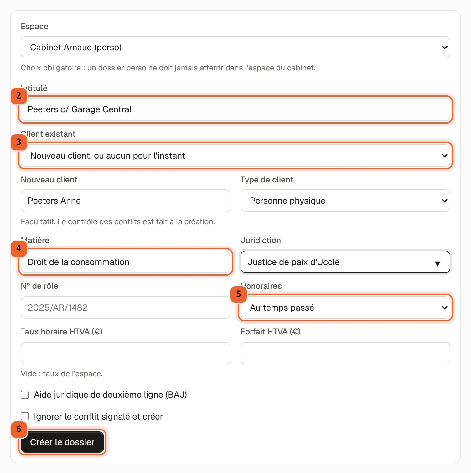Open the Espace dropdown

click(235, 47)
